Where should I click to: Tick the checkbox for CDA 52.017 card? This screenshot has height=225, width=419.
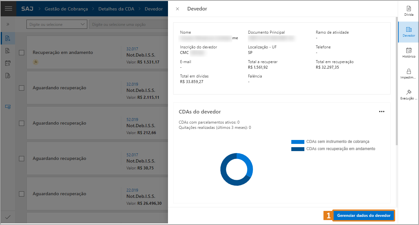tap(22, 159)
